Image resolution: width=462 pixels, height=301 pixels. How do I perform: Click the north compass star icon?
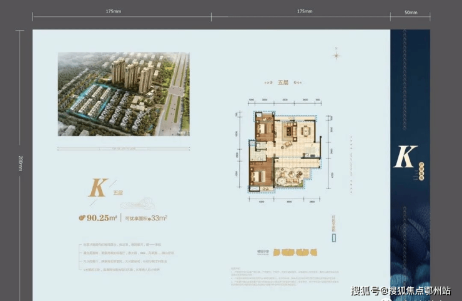coord(336,55)
